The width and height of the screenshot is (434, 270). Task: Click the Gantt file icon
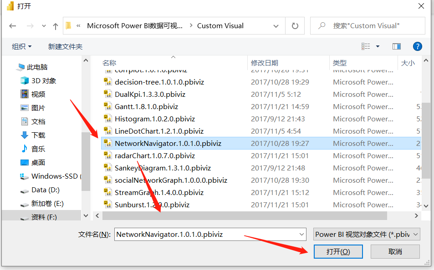[107, 106]
